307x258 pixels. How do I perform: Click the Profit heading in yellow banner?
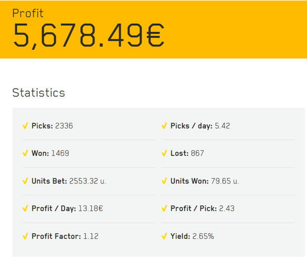click(x=28, y=13)
